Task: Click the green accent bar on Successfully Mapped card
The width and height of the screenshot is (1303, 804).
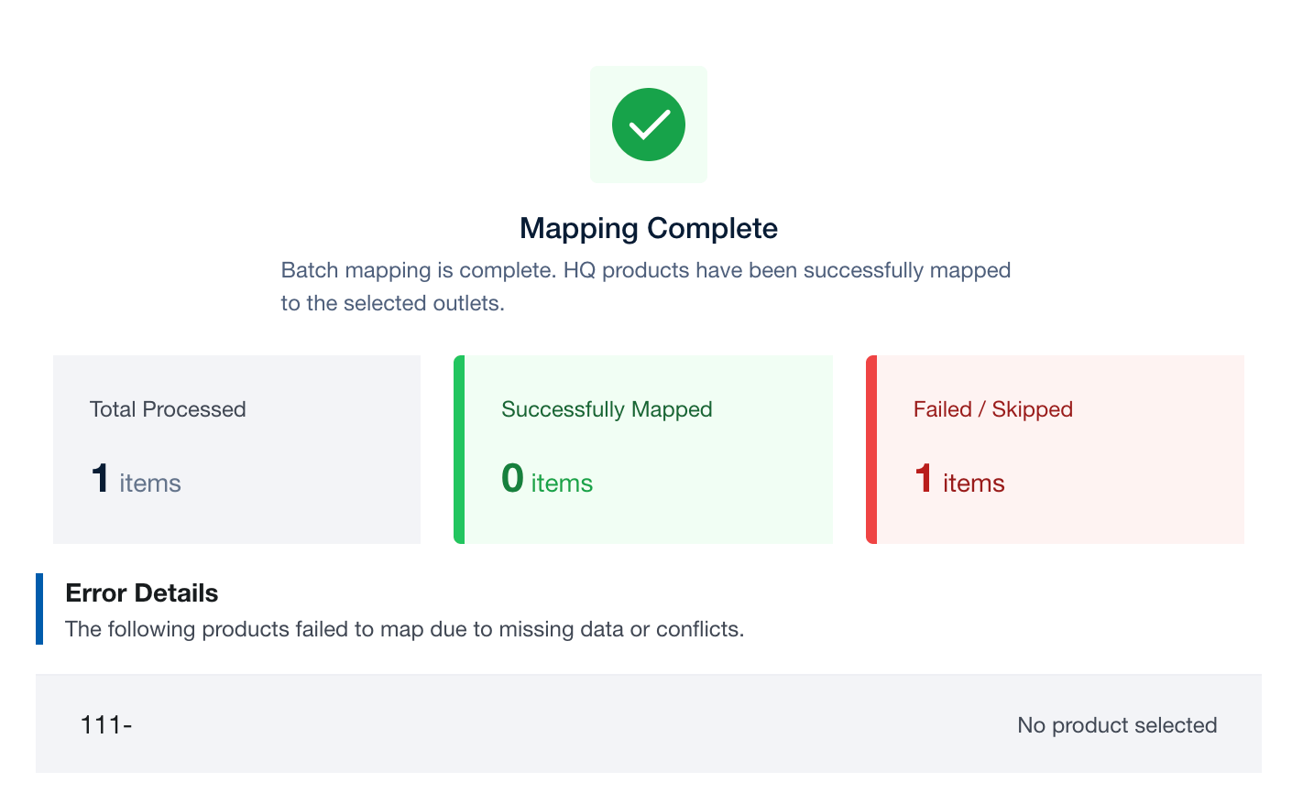Action: click(x=459, y=450)
